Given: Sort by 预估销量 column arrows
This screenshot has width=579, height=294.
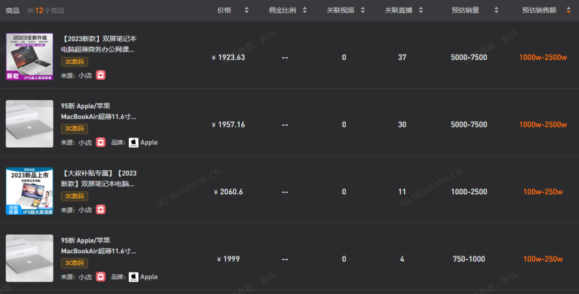Looking at the screenshot, I should pos(496,10).
